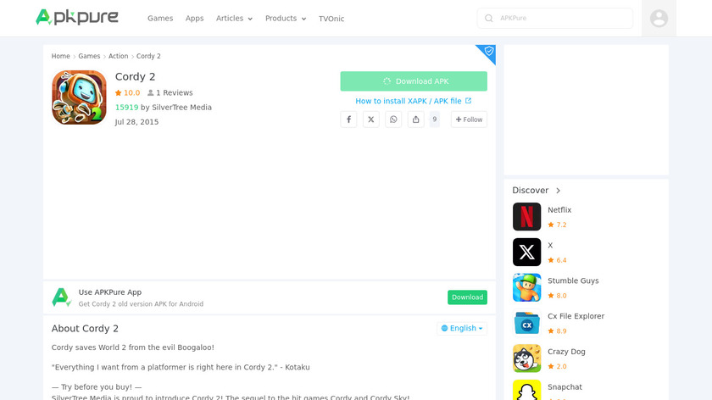Click the external link icon beside install guide
Image resolution: width=712 pixels, height=400 pixels.
(x=468, y=101)
